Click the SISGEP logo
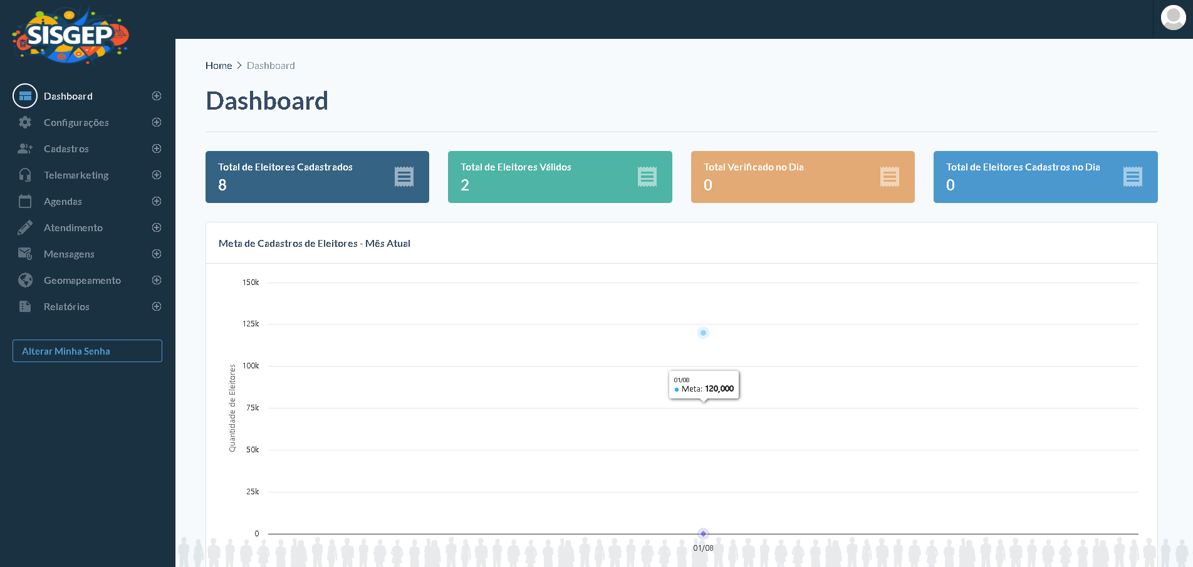 pyautogui.click(x=70, y=35)
